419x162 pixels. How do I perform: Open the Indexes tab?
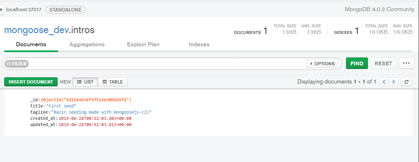(199, 44)
